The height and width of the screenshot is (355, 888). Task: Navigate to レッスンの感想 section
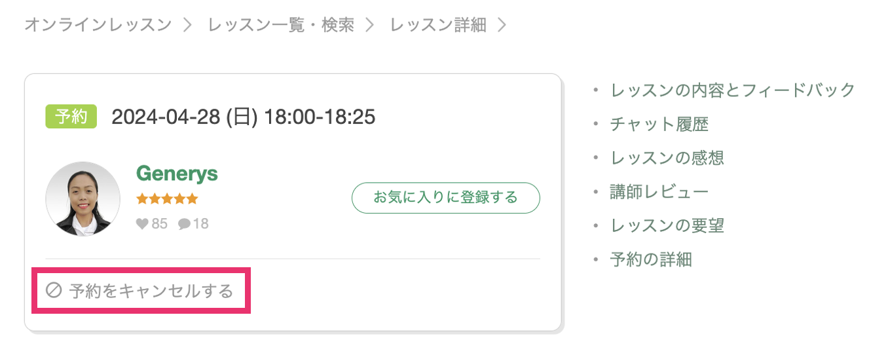667,158
